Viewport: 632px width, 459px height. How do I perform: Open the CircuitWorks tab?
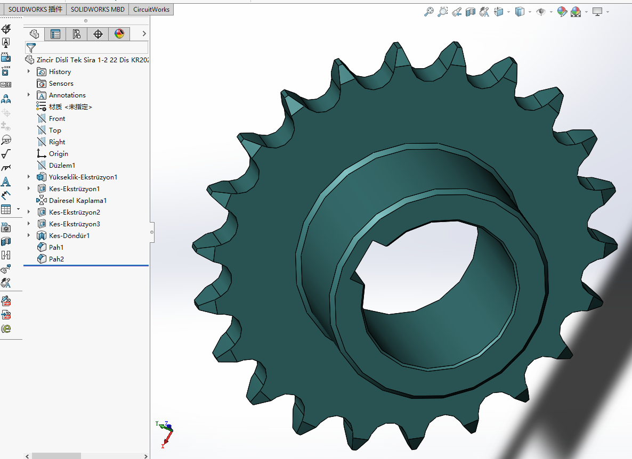[151, 10]
